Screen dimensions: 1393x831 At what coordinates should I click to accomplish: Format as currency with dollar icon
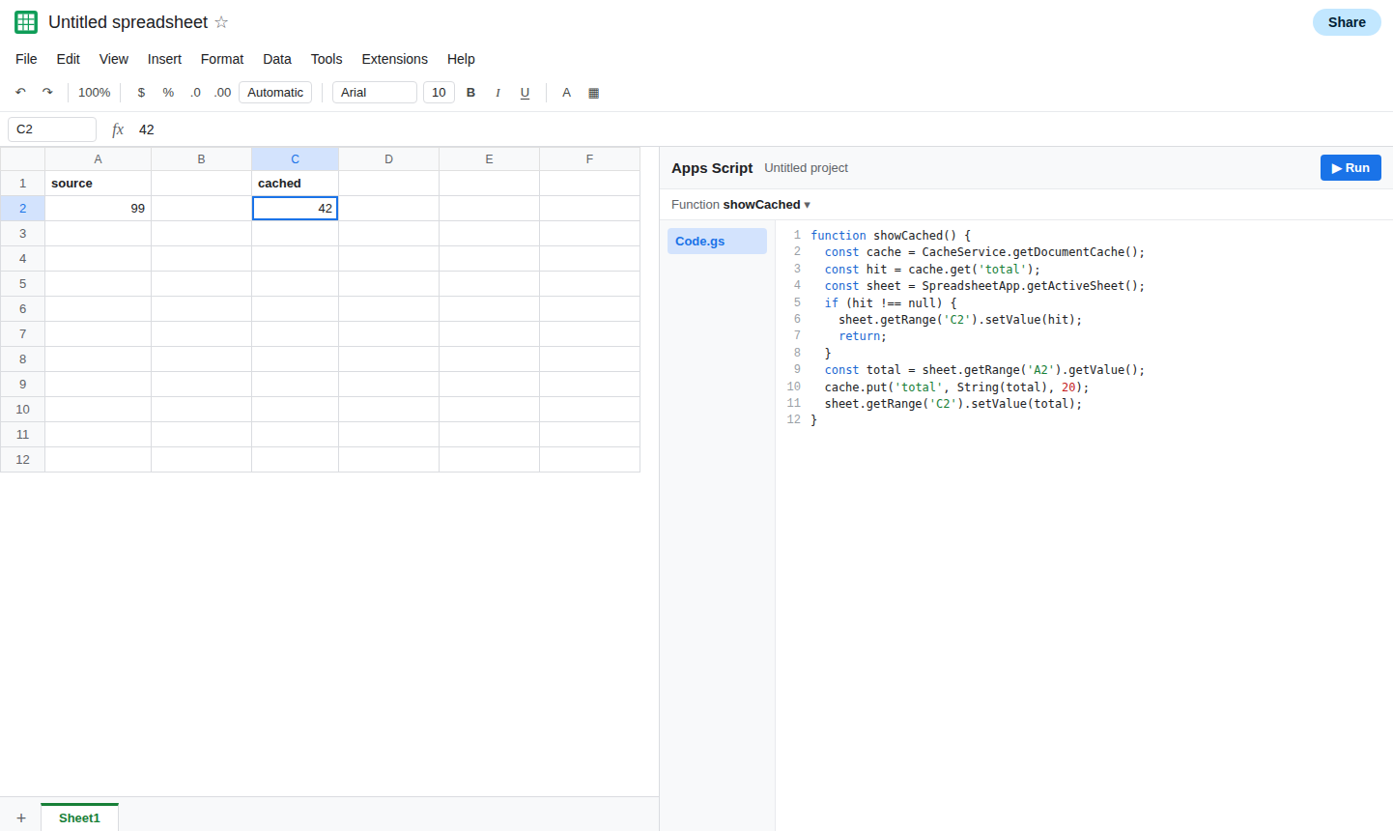click(141, 93)
